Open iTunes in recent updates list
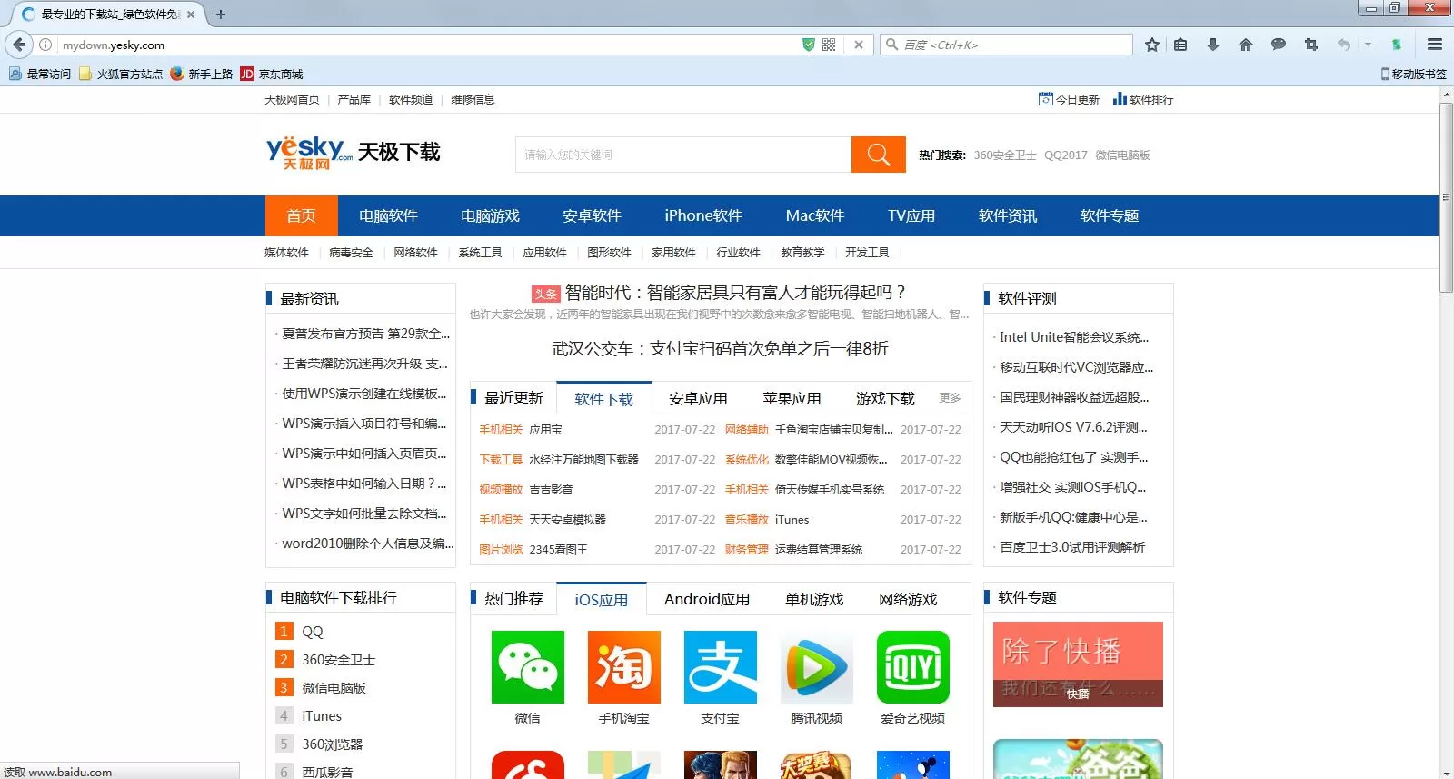The width and height of the screenshot is (1454, 779). click(792, 520)
